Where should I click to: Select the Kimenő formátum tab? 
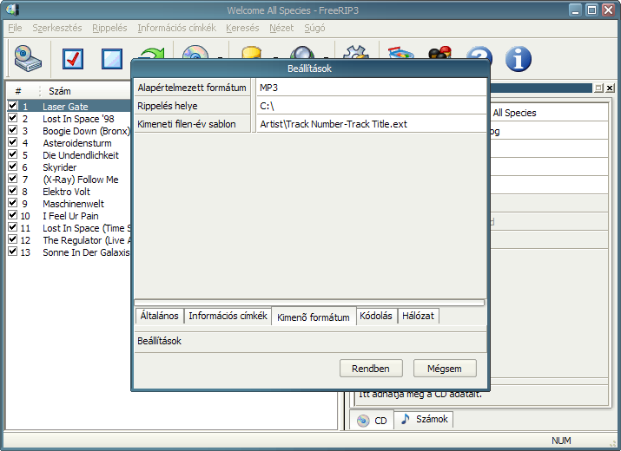point(314,317)
